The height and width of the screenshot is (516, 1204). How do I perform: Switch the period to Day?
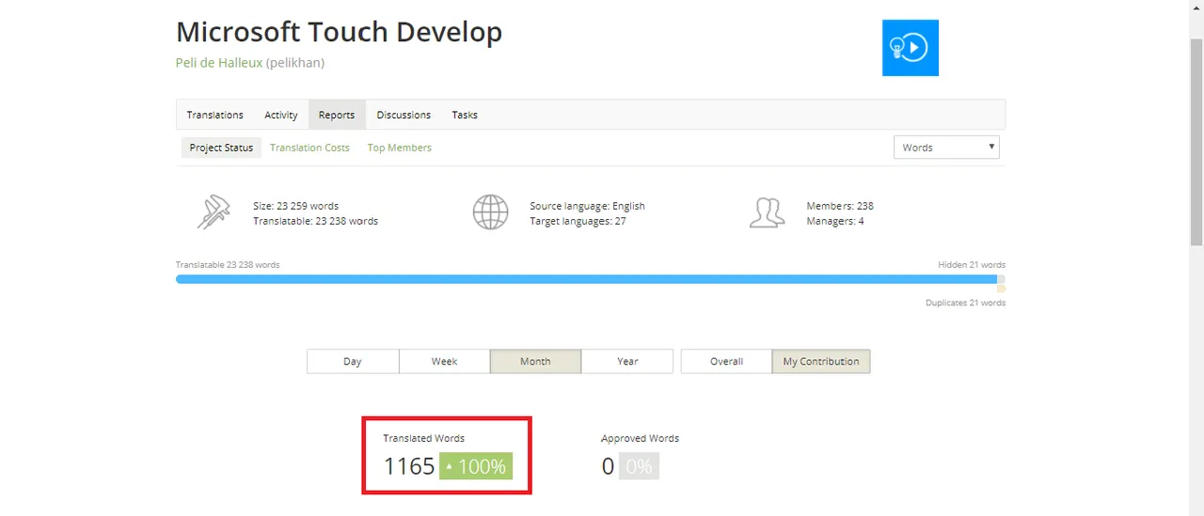coord(353,361)
